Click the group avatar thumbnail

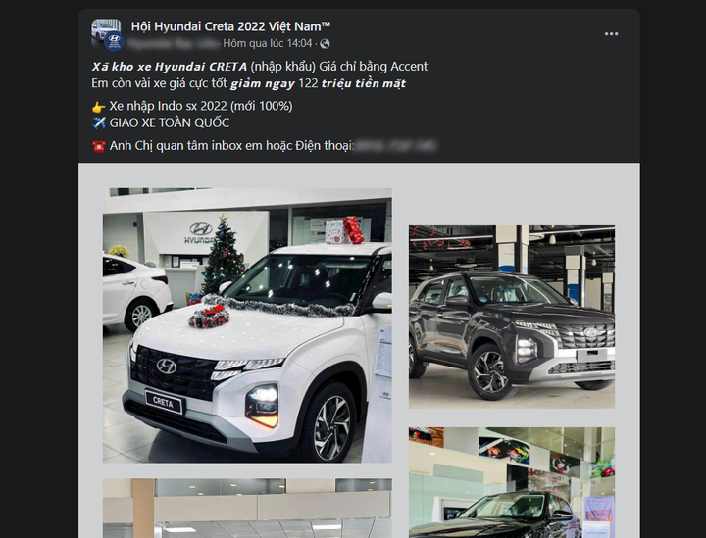pyautogui.click(x=106, y=33)
